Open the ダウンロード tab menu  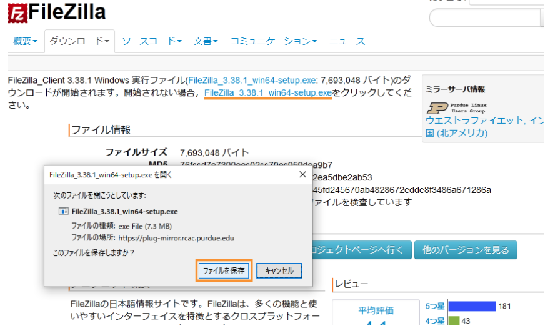[x=79, y=41]
